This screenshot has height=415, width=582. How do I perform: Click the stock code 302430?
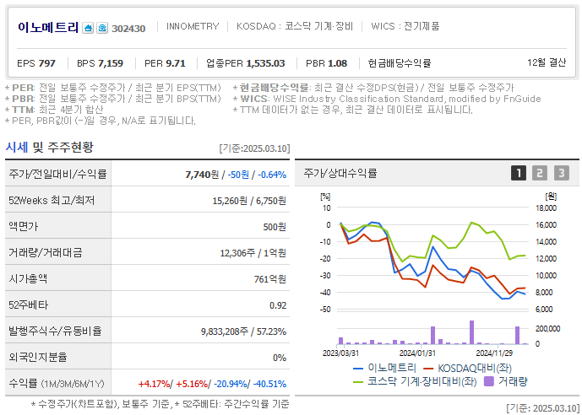tap(128, 29)
